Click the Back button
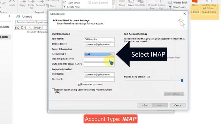This screenshot has width=221, height=124. coord(145,105)
